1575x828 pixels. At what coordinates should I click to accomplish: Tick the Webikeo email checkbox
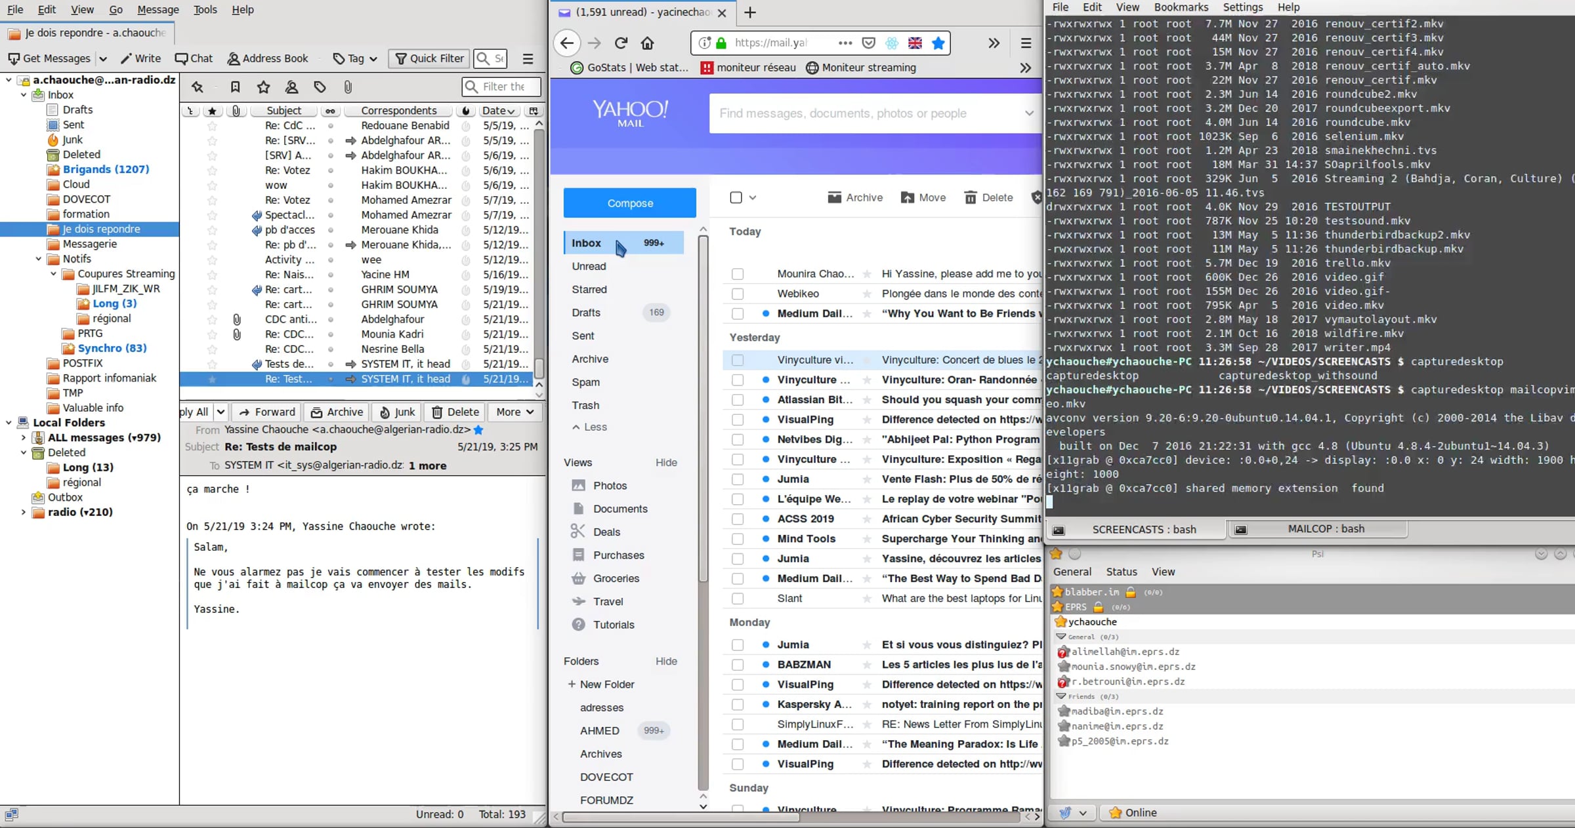[738, 294]
